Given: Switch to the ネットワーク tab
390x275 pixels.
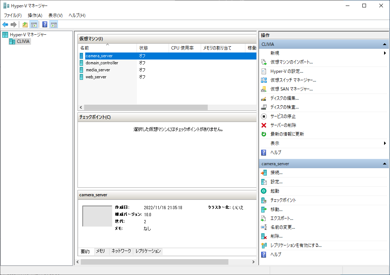Looking at the screenshot, I should click(121, 251).
